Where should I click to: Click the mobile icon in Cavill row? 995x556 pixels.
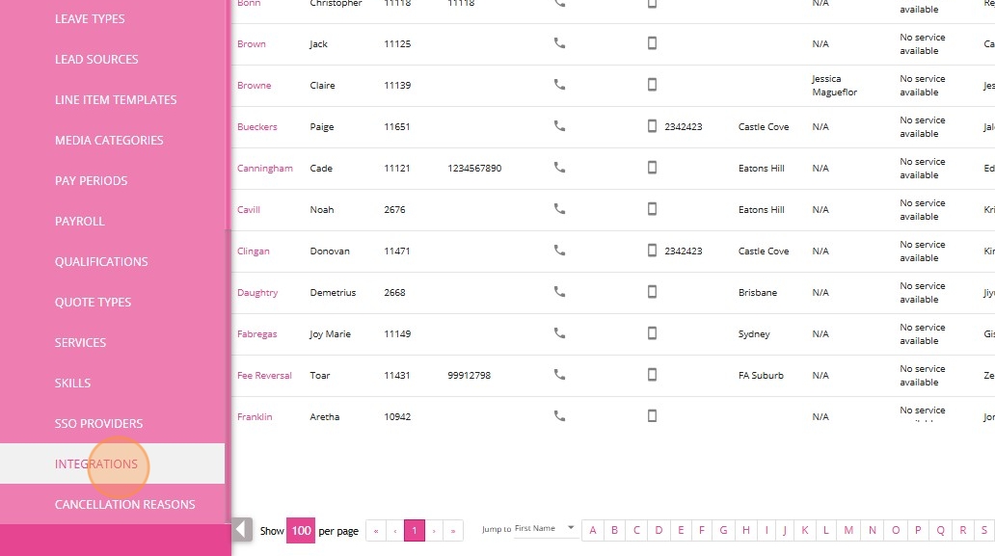click(652, 208)
